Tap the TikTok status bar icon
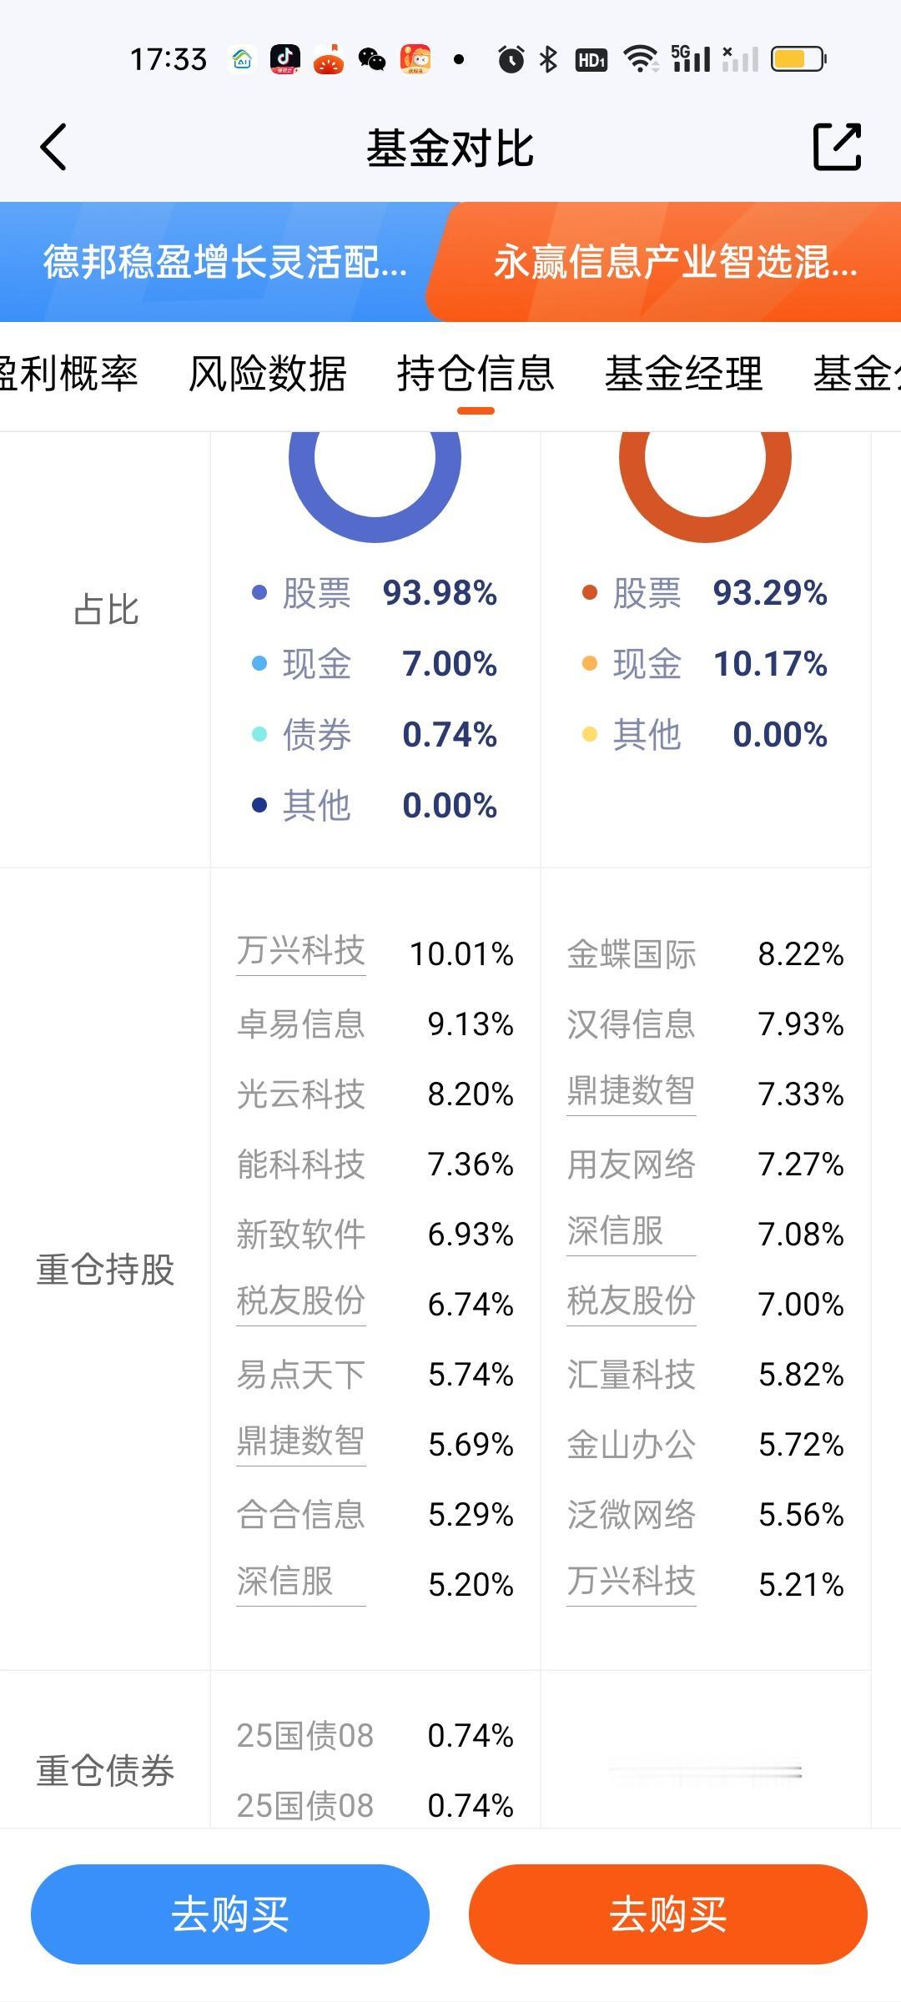Image resolution: width=901 pixels, height=2002 pixels. [284, 58]
